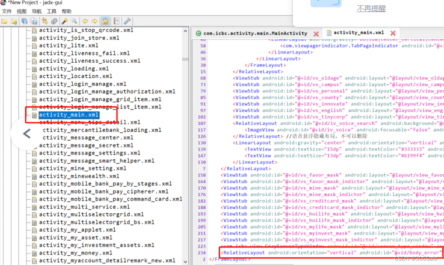Select activity_location.xml in the tree

click(76, 76)
